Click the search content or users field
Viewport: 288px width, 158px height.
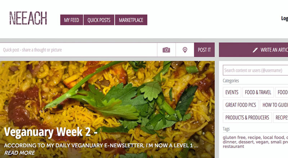256,70
